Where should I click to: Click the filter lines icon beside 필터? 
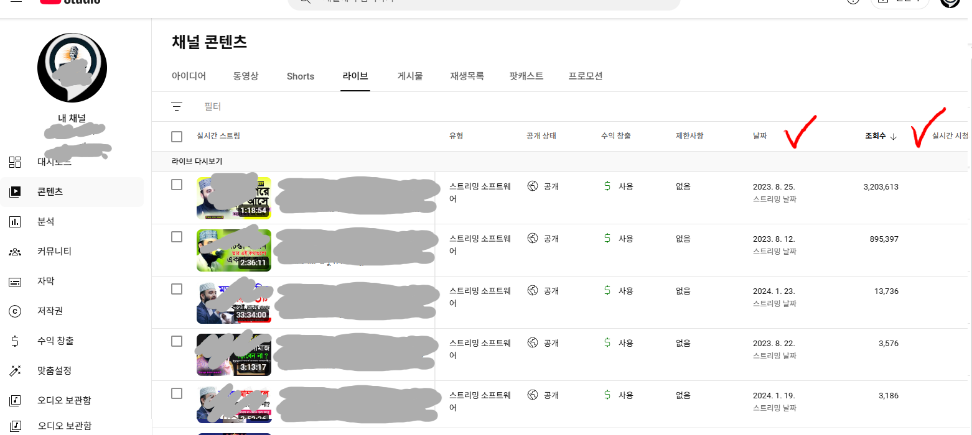(x=177, y=107)
